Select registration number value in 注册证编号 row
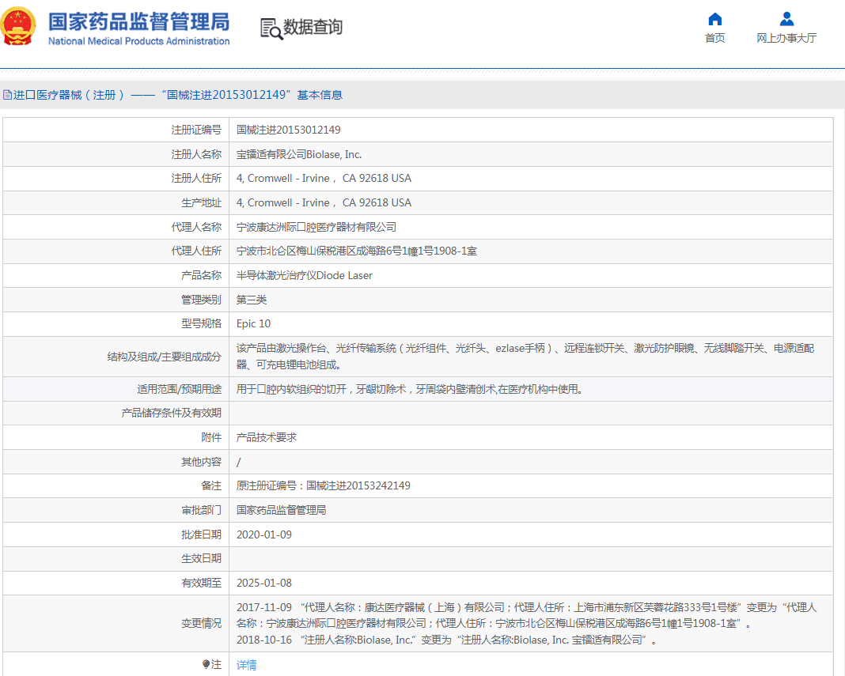Screen dimensions: 845x676 pos(288,130)
